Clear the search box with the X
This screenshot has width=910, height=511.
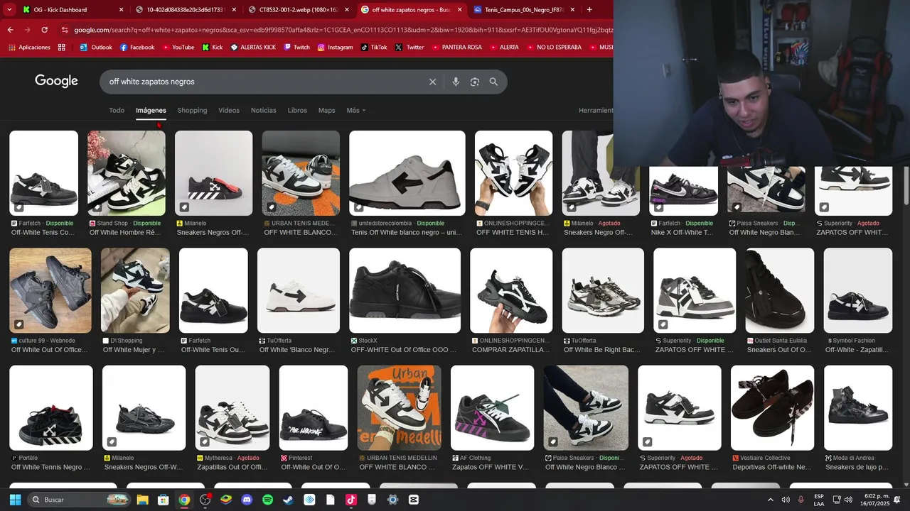coord(432,82)
